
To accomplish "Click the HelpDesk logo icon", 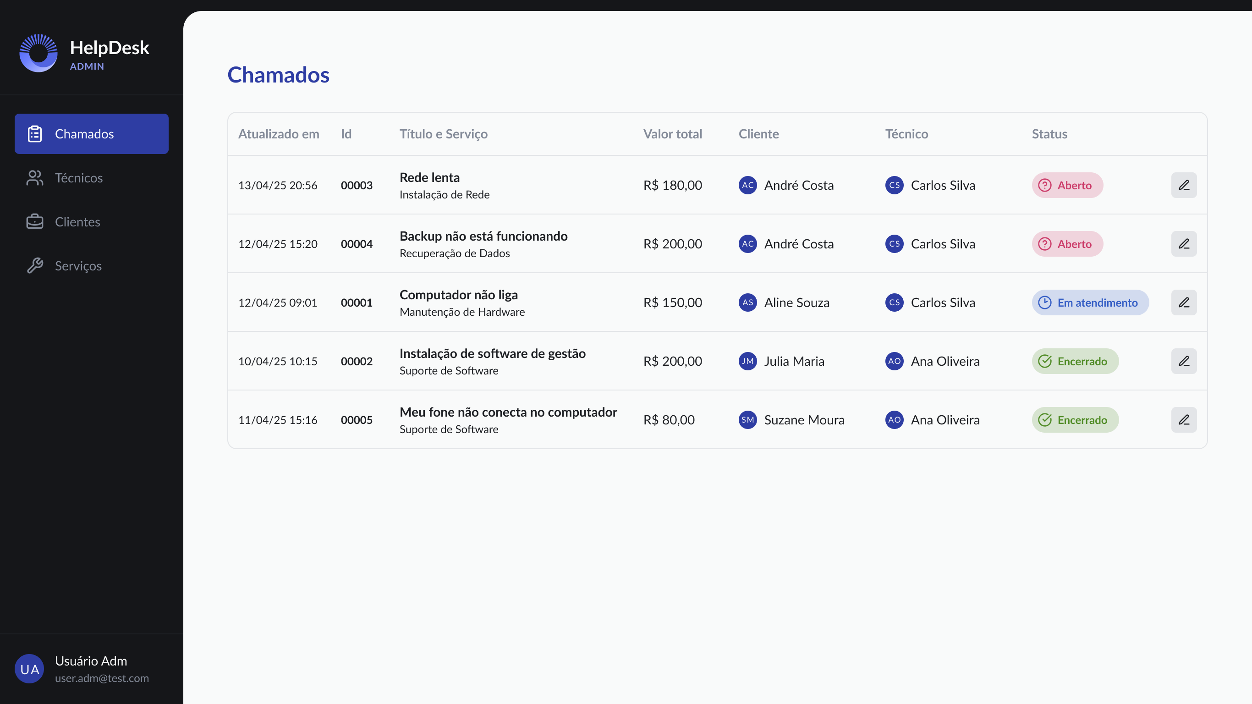I will click(38, 54).
